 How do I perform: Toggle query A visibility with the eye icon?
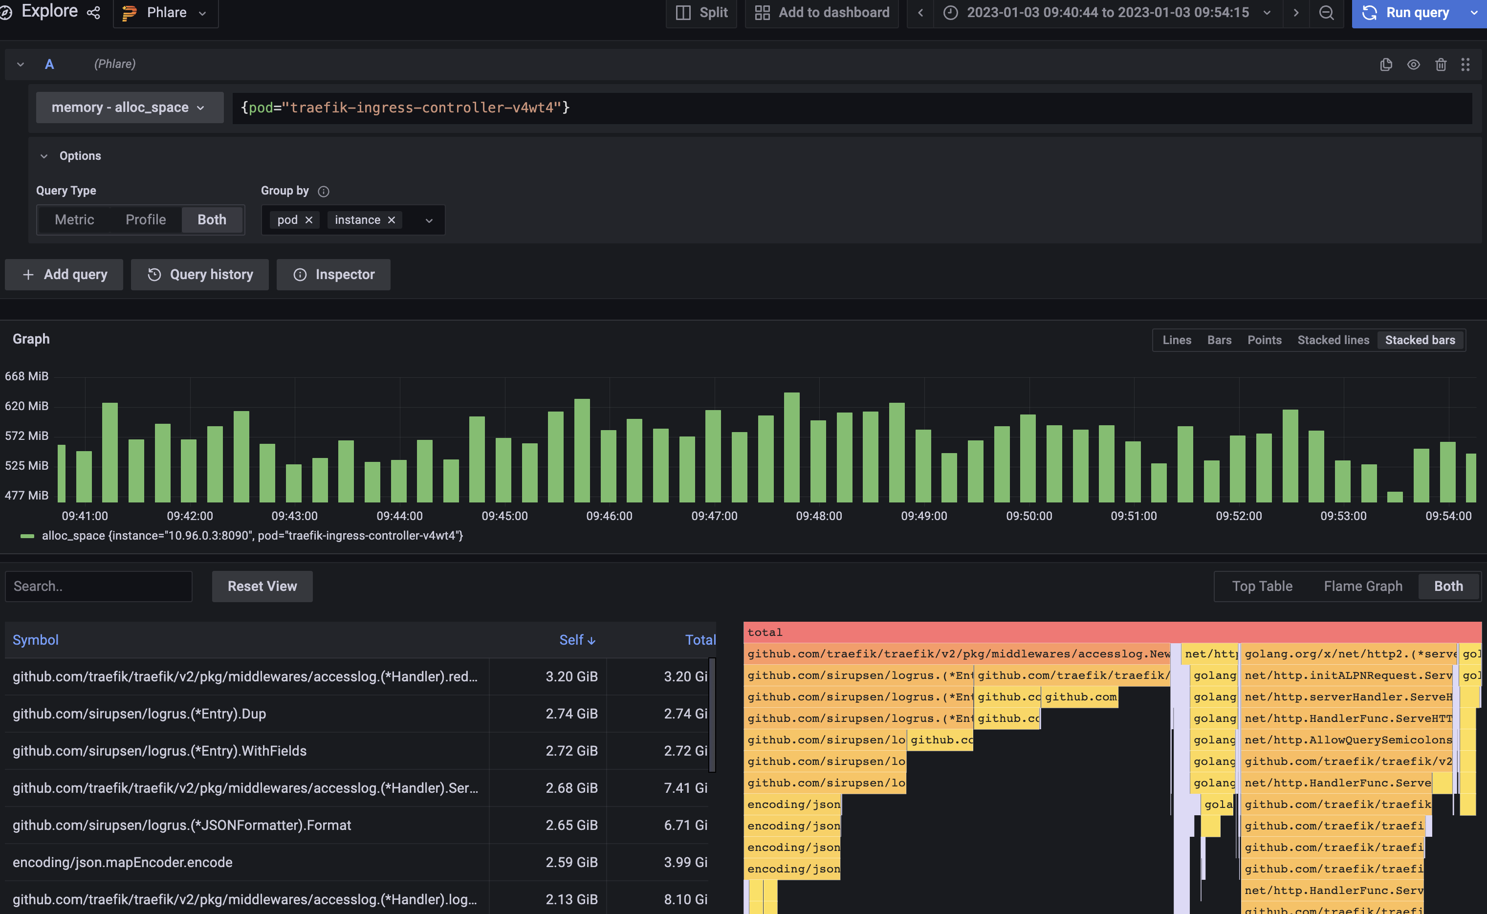pyautogui.click(x=1413, y=64)
